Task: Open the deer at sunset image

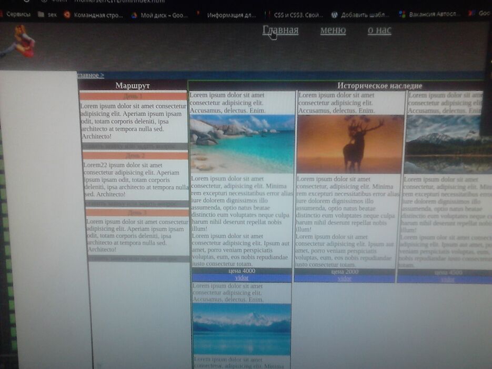Action: [x=350, y=144]
